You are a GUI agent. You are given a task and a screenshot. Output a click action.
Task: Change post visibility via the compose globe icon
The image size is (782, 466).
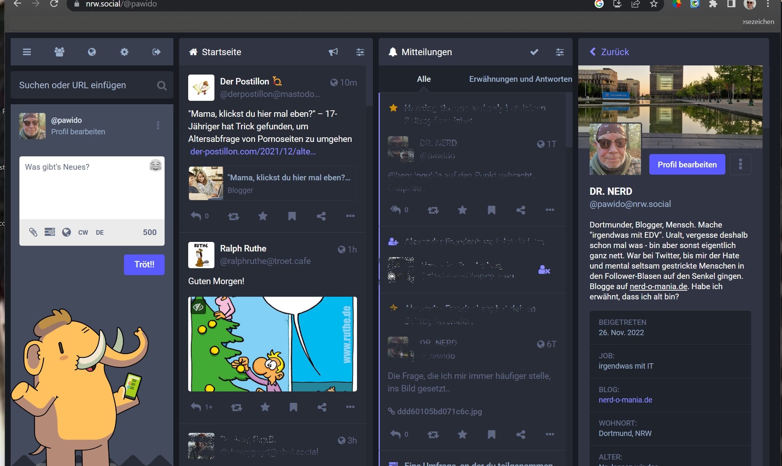(67, 232)
